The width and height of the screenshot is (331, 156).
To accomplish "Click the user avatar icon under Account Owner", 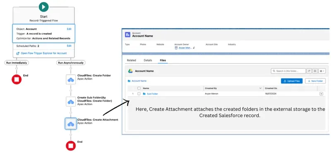I will tap(176, 48).
